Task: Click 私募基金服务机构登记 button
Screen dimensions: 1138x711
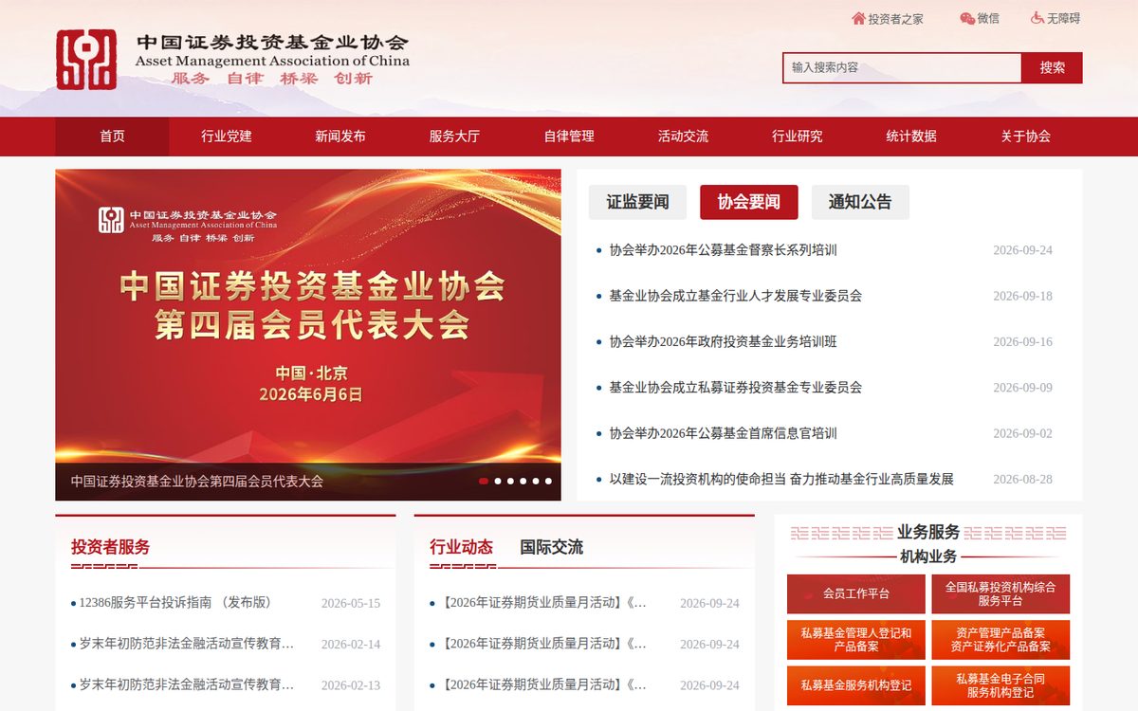Action: 856,685
